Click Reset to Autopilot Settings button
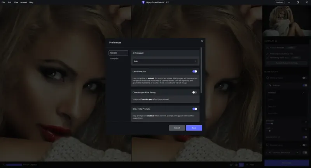Screen dimensions: 311x168 (x=287, y=63)
